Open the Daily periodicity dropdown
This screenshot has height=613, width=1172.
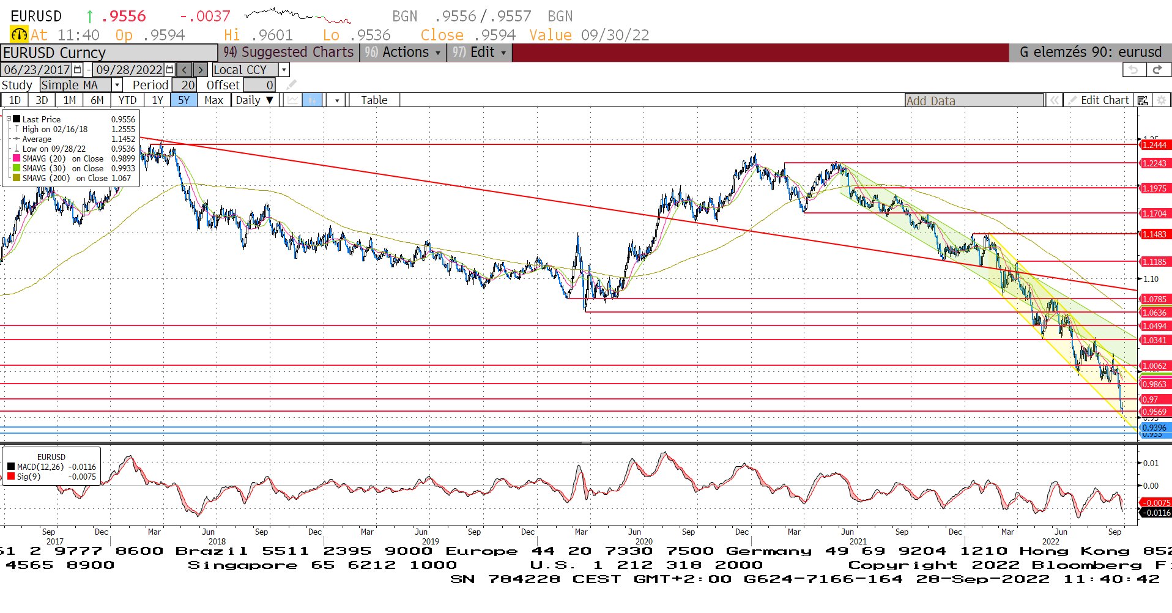pos(255,100)
